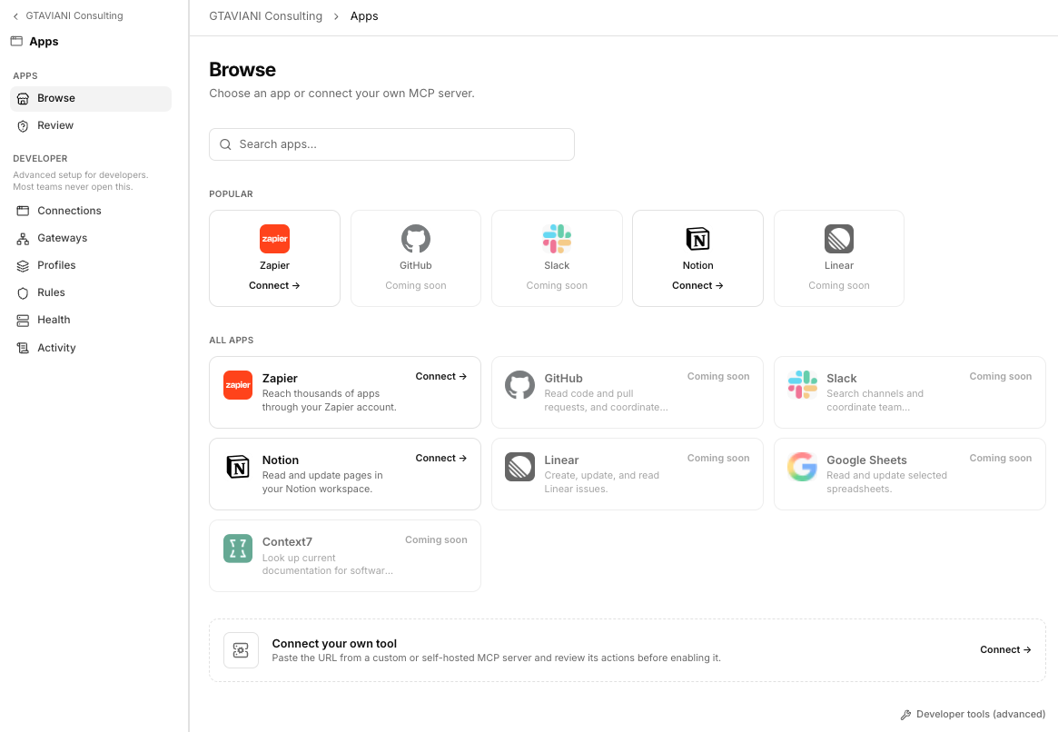
Task: Click the Slack logo in Popular row
Action: pos(557,239)
